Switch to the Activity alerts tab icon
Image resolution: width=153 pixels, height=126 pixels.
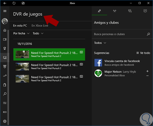click(x=145, y=11)
